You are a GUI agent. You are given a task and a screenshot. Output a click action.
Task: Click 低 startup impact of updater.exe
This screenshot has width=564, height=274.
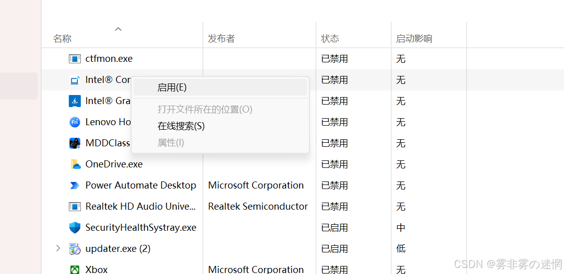401,249
